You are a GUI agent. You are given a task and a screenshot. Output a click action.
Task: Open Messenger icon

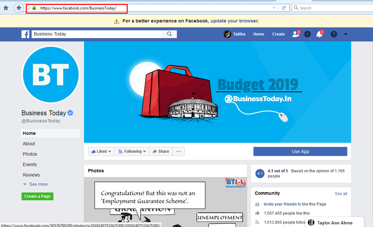click(307, 34)
